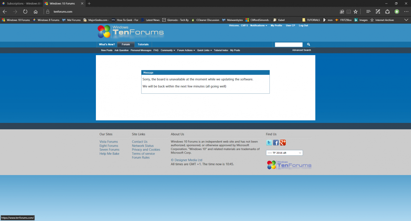The width and height of the screenshot is (411, 221).
Task: Open the Twitter icon under Find Us
Action: (269, 143)
